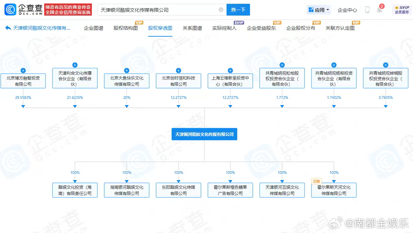The image size is (413, 233).
Task: Open shareholder 北京博方融智投资有限公司 node
Action: [x=23, y=81]
